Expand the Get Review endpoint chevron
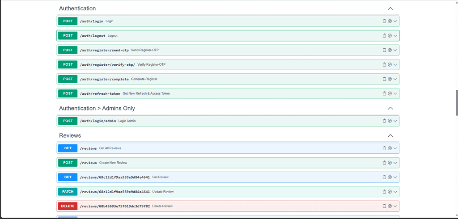This screenshot has width=458, height=219. 395,177
